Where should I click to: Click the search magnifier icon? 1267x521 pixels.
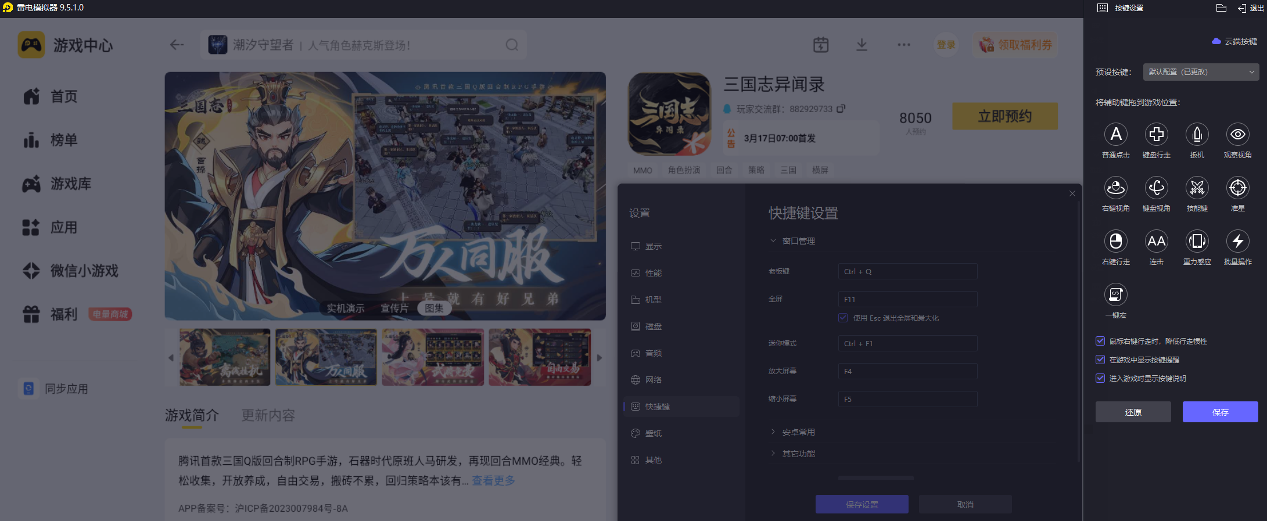click(512, 45)
